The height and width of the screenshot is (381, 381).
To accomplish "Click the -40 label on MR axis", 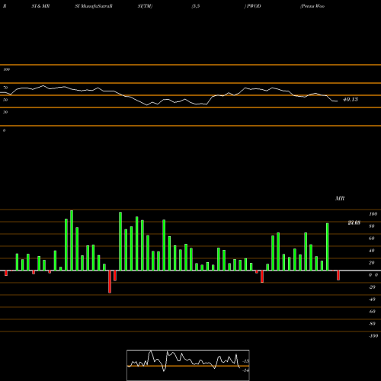I will pyautogui.click(x=372, y=299).
